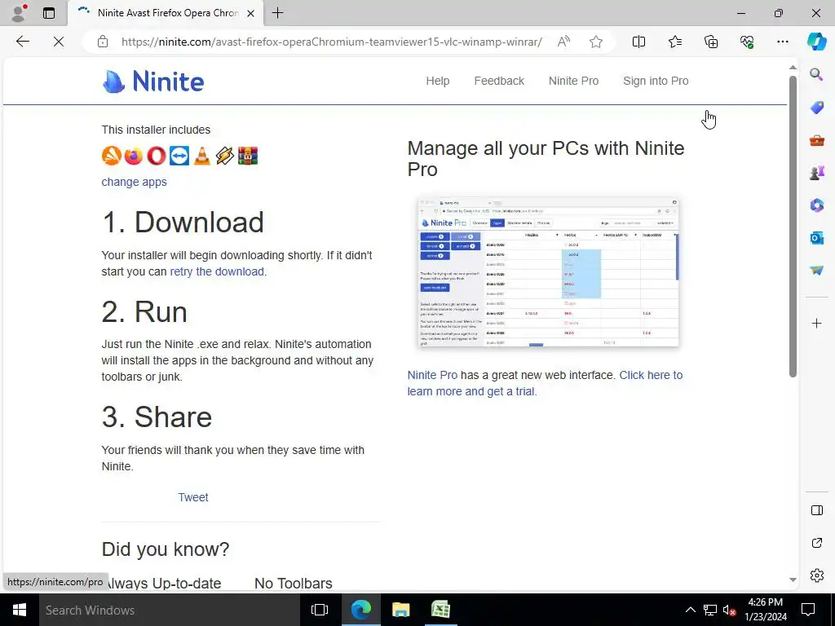
Task: Open sidebar Search
Action: point(816,74)
